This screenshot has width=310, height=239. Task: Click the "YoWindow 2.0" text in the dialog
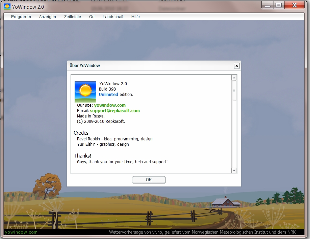point(113,84)
